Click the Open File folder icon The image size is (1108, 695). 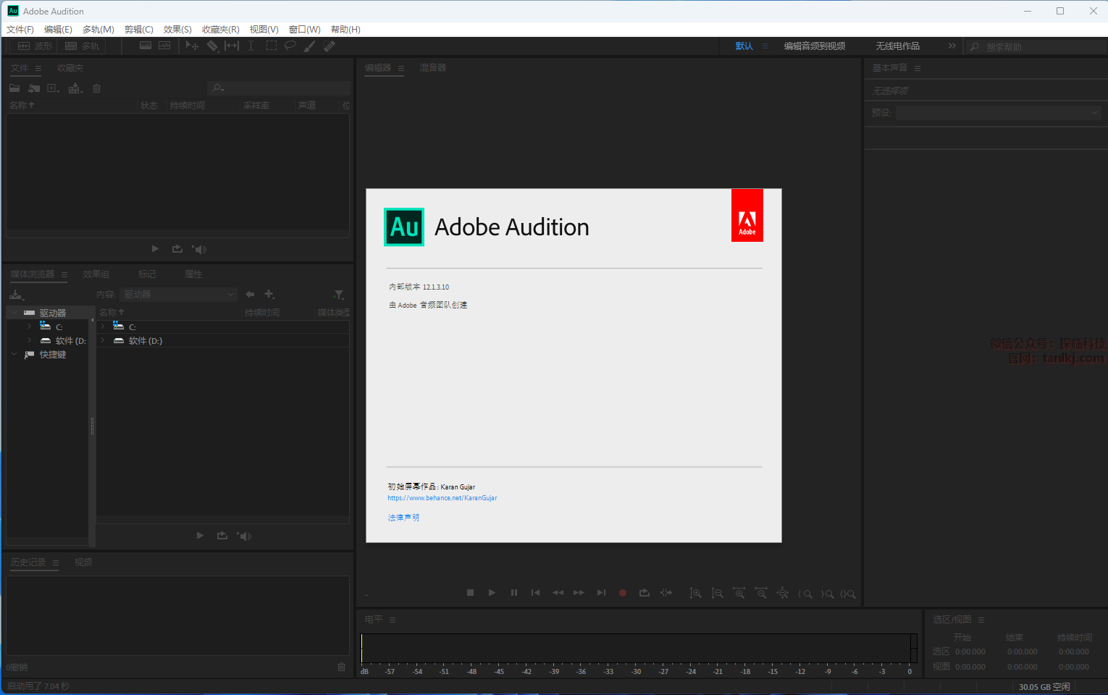14,88
